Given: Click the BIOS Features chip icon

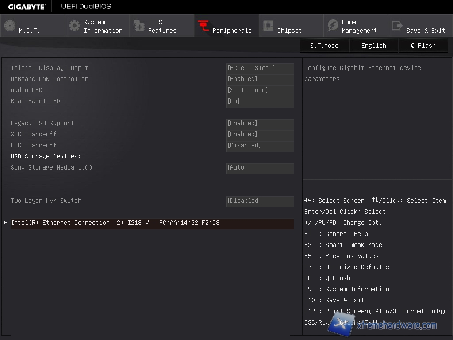Looking at the screenshot, I should (x=139, y=26).
